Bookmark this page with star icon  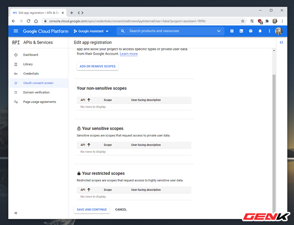[x=243, y=21]
